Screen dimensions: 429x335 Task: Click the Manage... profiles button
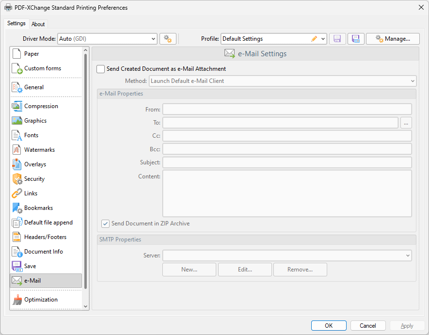pyautogui.click(x=393, y=39)
